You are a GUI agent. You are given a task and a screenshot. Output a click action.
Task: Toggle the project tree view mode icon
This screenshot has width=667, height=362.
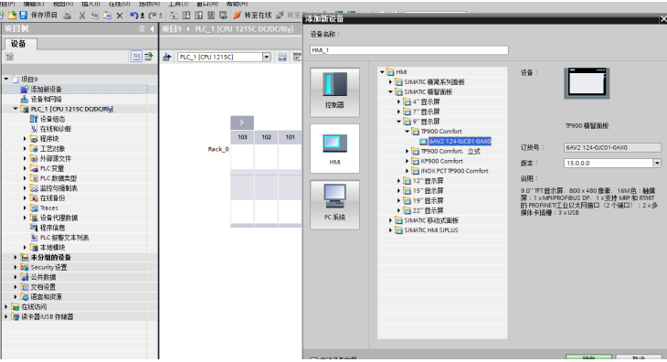coord(136,56)
